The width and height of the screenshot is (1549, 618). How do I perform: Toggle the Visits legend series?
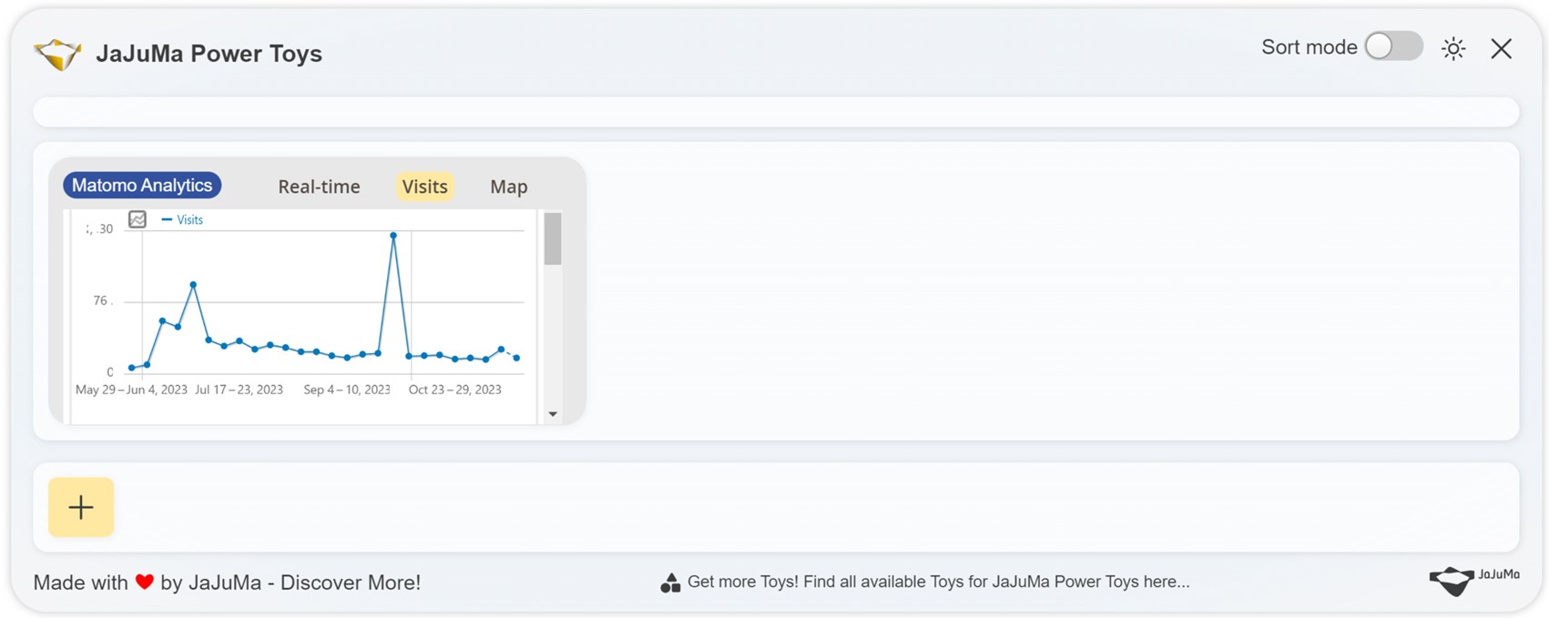(182, 220)
